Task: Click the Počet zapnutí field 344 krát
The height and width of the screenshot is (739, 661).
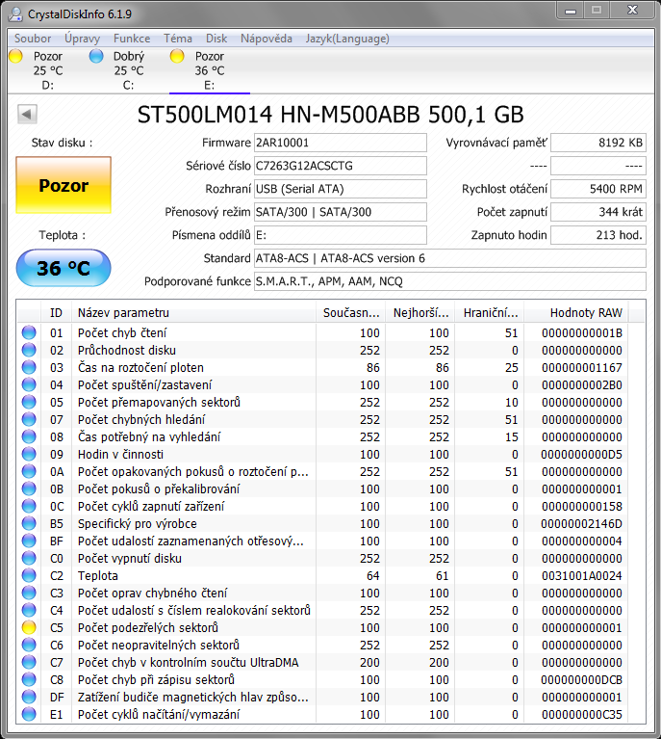Action: pos(598,212)
